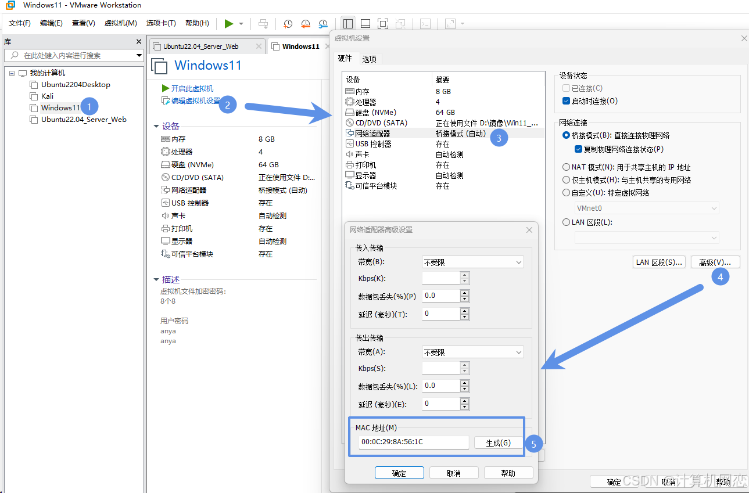Select LAN 区段(L) radio button
Screen dimensions: 749x493
567,222
